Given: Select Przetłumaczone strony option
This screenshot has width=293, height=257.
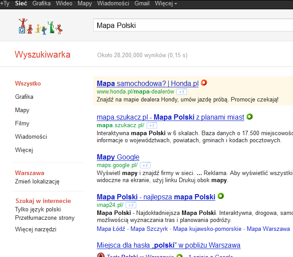Looking at the screenshot, I should [x=45, y=218].
